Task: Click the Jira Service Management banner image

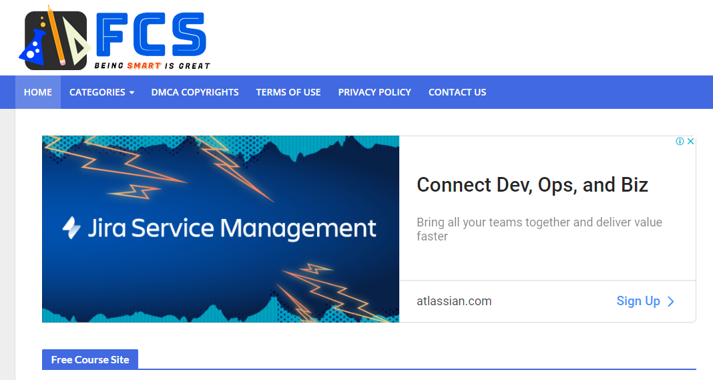Action: pos(220,229)
